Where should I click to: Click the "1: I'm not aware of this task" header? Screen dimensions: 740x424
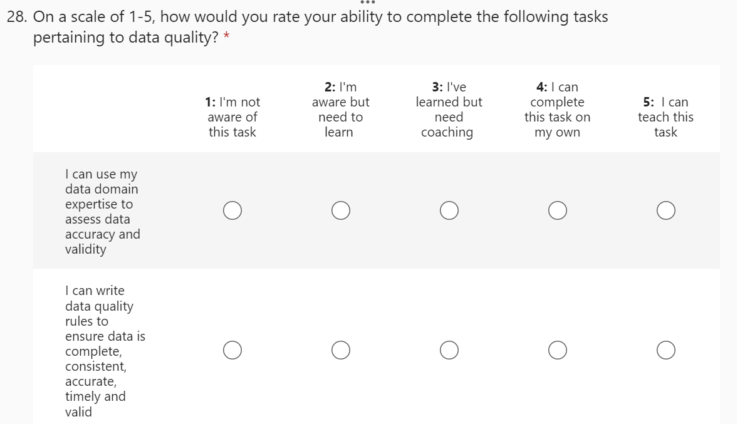click(x=232, y=117)
